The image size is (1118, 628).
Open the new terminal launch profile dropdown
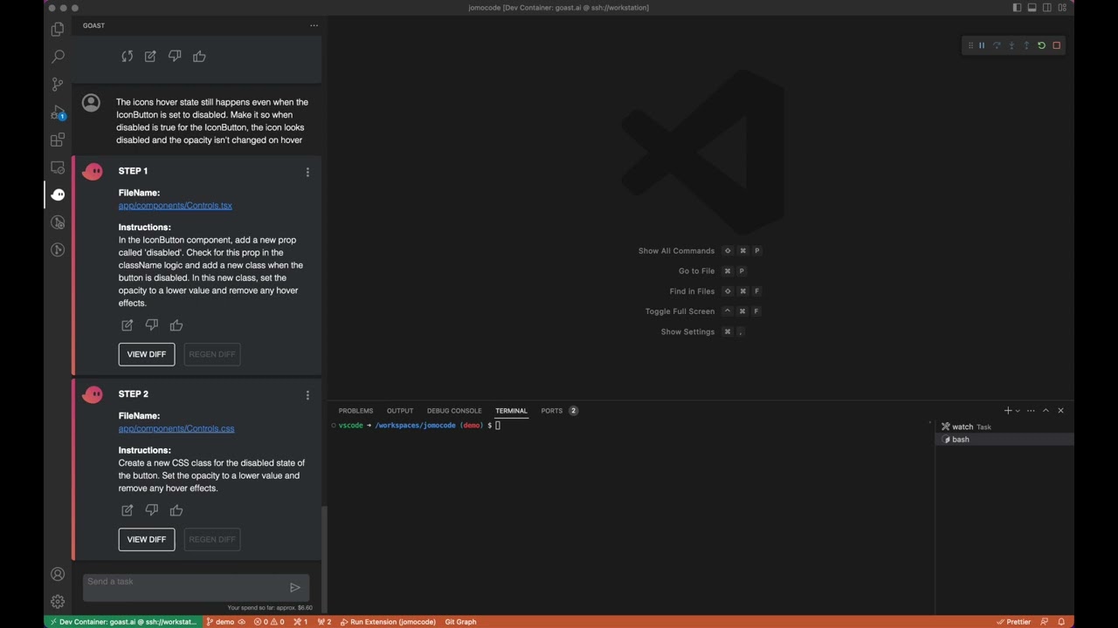(x=1018, y=411)
